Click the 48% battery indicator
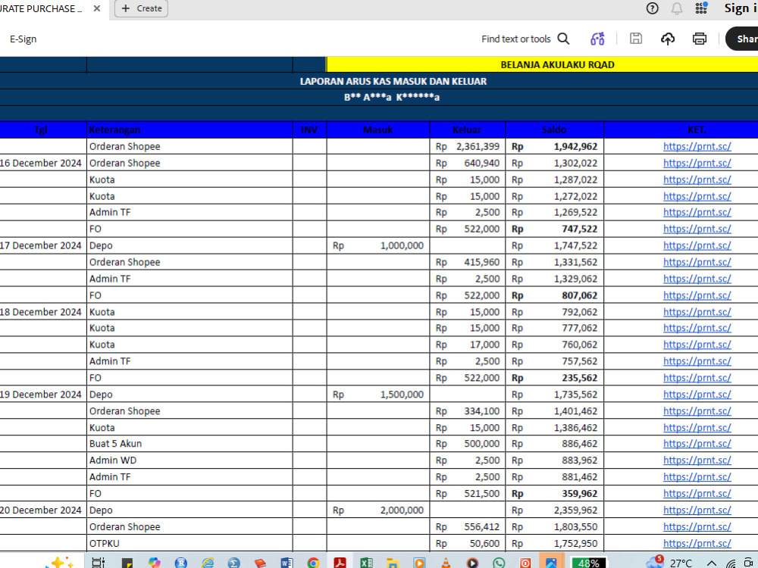The image size is (758, 568). [x=588, y=563]
